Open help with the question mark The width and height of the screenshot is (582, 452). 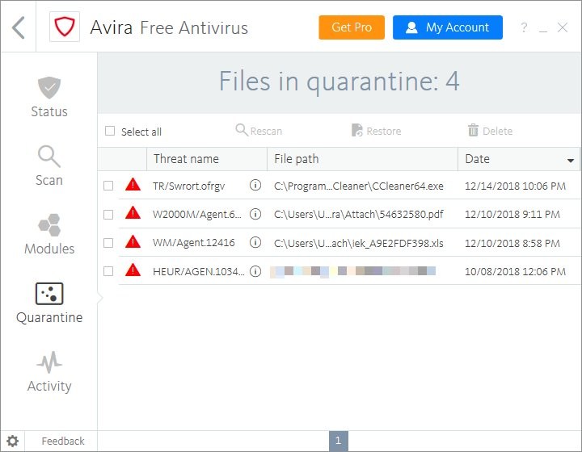pyautogui.click(x=524, y=27)
